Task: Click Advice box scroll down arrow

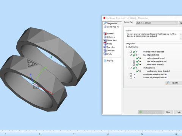Action: coord(180,39)
